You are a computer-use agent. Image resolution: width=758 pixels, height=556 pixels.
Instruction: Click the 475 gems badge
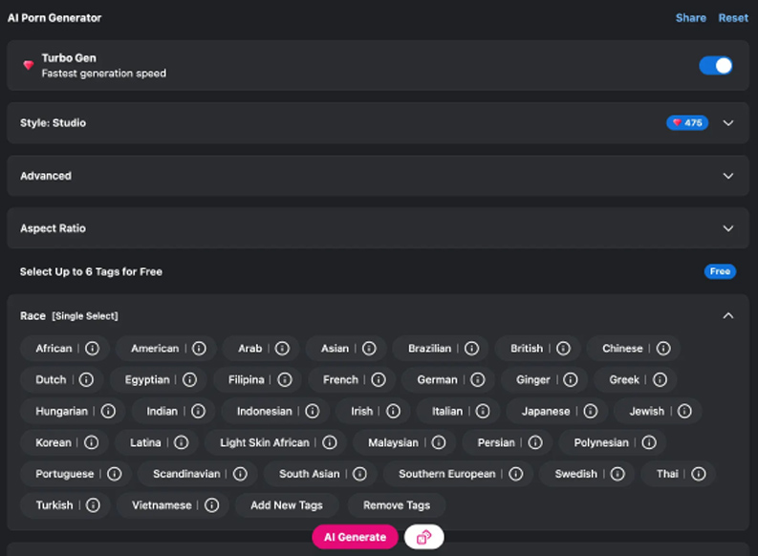pos(687,123)
